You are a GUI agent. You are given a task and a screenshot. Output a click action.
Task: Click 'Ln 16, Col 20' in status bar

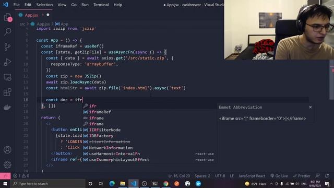(179, 176)
